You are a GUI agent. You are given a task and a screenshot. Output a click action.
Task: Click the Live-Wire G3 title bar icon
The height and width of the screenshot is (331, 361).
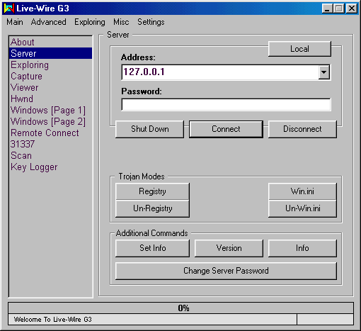(x=9, y=9)
